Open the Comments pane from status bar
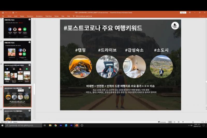 coord(162,122)
